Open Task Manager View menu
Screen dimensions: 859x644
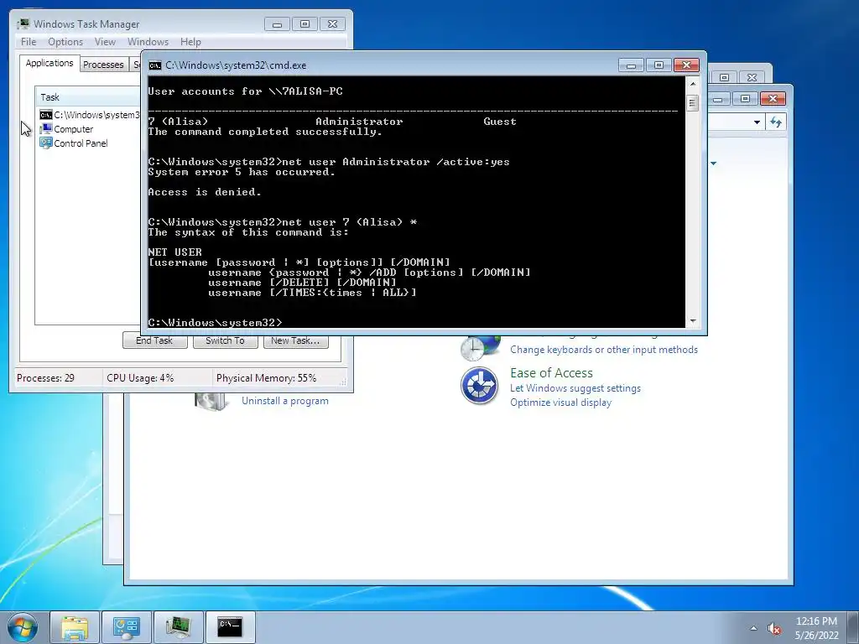(x=105, y=42)
